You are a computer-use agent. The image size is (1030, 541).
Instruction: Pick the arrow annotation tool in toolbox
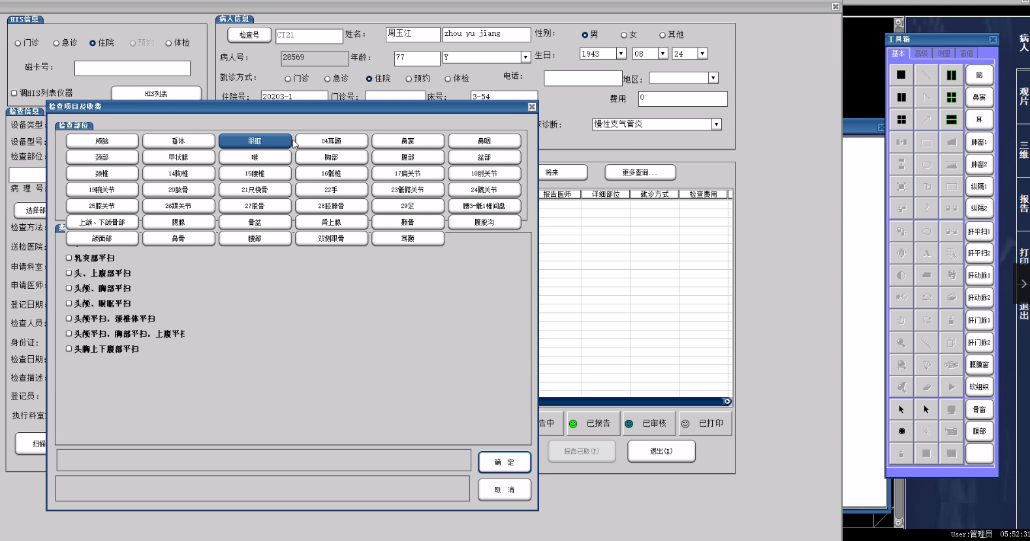pos(926,119)
